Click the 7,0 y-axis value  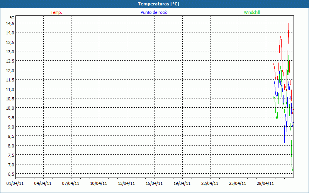[x=11, y=165]
